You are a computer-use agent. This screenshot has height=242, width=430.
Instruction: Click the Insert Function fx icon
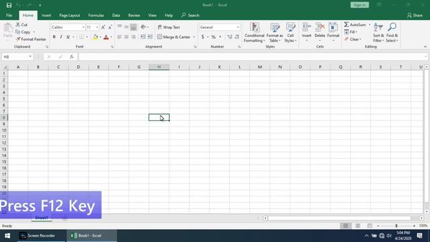coord(72,56)
